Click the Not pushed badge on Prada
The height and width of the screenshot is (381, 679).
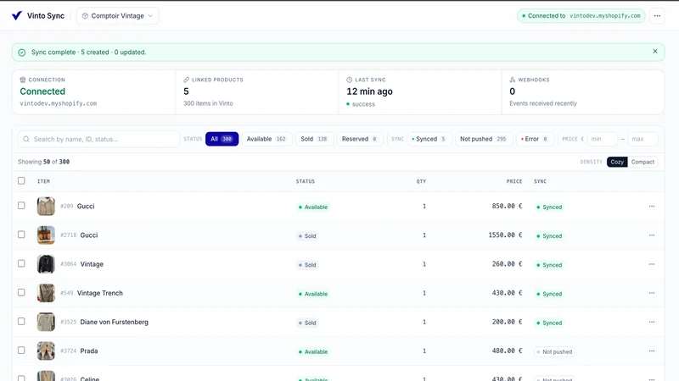pyautogui.click(x=554, y=351)
